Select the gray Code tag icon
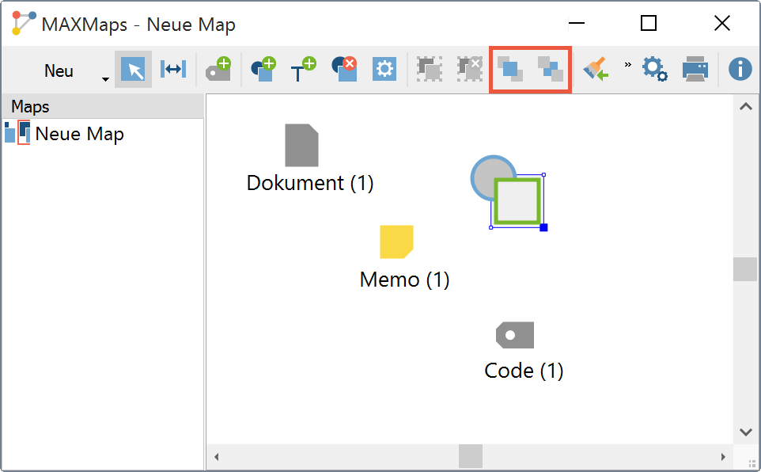Screen dimensions: 761x472 (515, 335)
